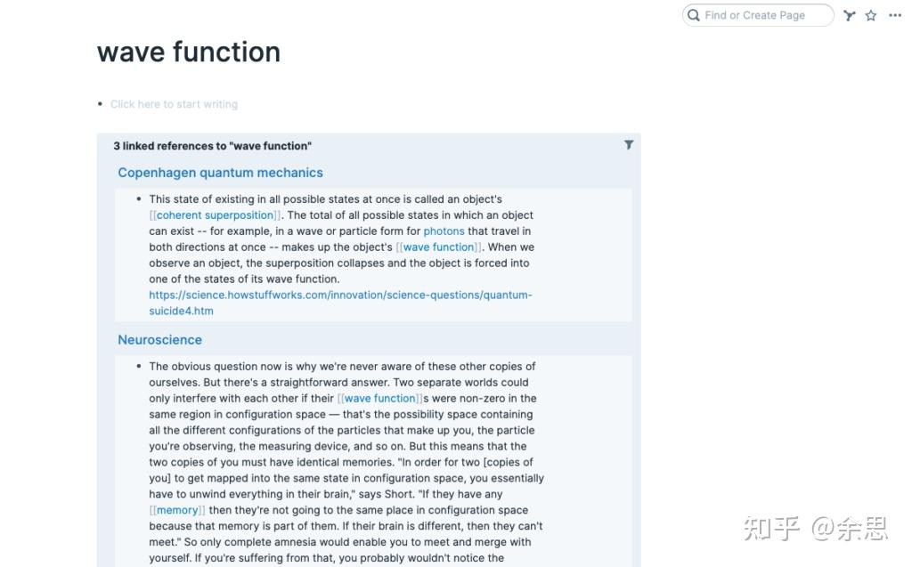This screenshot has height=567, width=912.
Task: Collapse the "3 linked references" section header
Action: (x=212, y=146)
